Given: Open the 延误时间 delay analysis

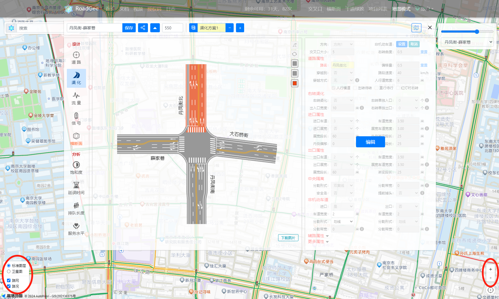Looking at the screenshot, I should tap(76, 188).
